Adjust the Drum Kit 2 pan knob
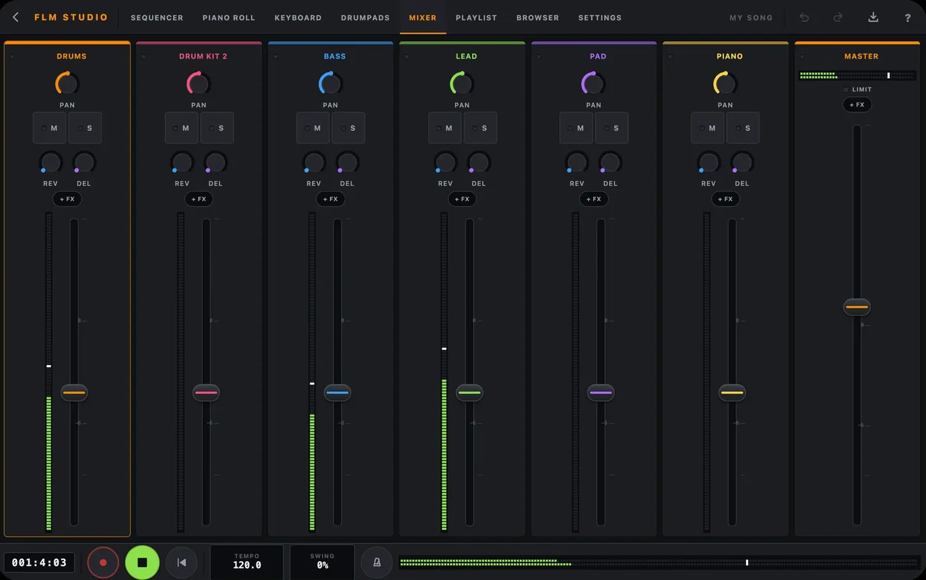Image resolution: width=926 pixels, height=580 pixels. point(199,84)
